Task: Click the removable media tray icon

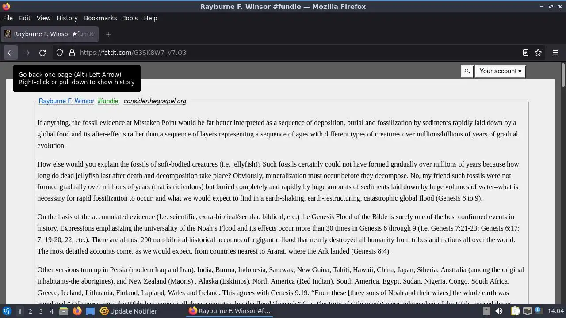Action: pos(486,311)
